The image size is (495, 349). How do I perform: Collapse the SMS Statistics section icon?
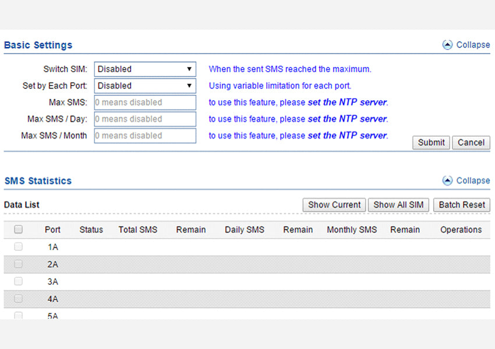tap(447, 181)
